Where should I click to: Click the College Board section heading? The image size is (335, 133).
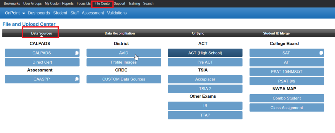(x=284, y=44)
